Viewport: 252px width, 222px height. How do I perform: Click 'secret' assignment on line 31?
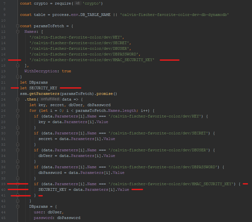[45, 139]
